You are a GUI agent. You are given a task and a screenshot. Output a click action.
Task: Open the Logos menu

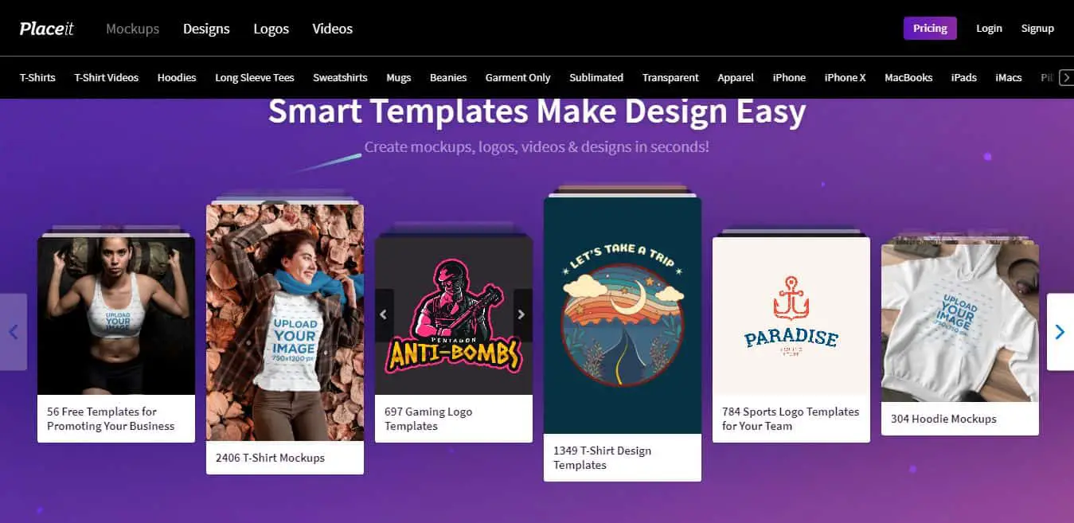(271, 29)
